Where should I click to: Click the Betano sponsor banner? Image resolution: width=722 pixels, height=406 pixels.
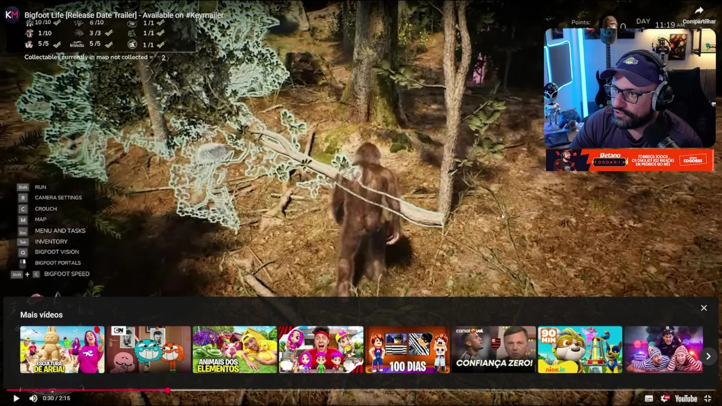[629, 160]
